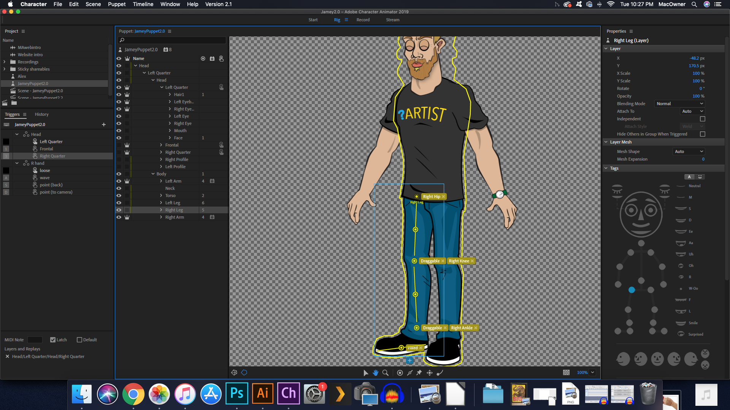Viewport: 730px width, 410px height.
Task: Click Adobe Illustrator icon in dock
Action: pyautogui.click(x=263, y=394)
